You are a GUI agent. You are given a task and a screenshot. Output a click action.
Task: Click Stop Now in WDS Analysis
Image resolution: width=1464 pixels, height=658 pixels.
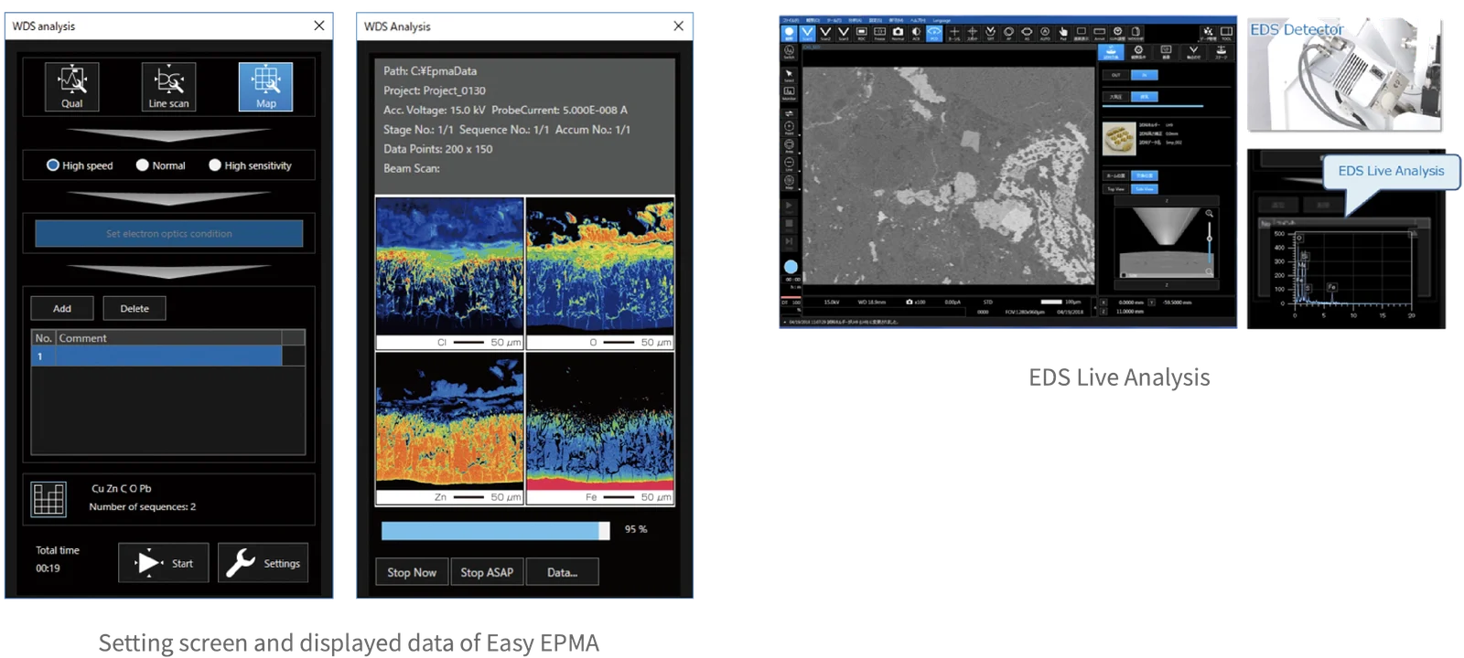tap(412, 572)
